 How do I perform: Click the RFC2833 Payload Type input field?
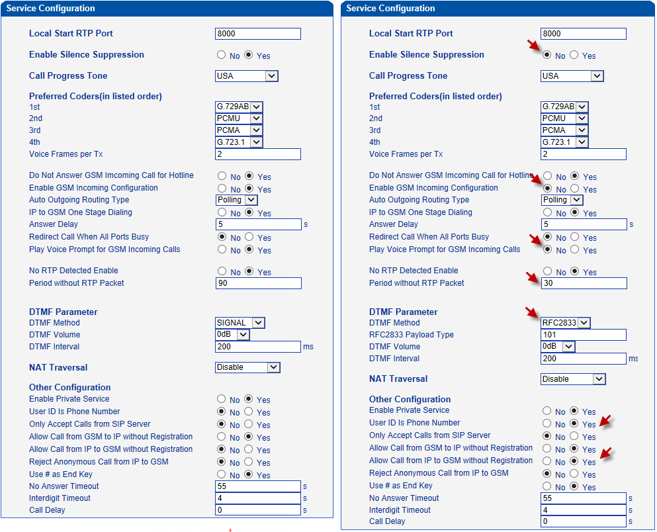[x=583, y=335]
